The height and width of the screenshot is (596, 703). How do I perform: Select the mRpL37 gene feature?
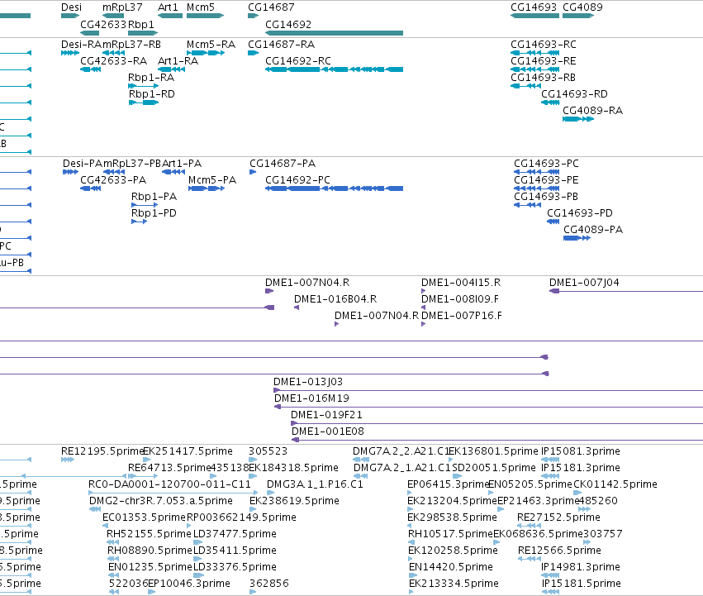tap(113, 16)
